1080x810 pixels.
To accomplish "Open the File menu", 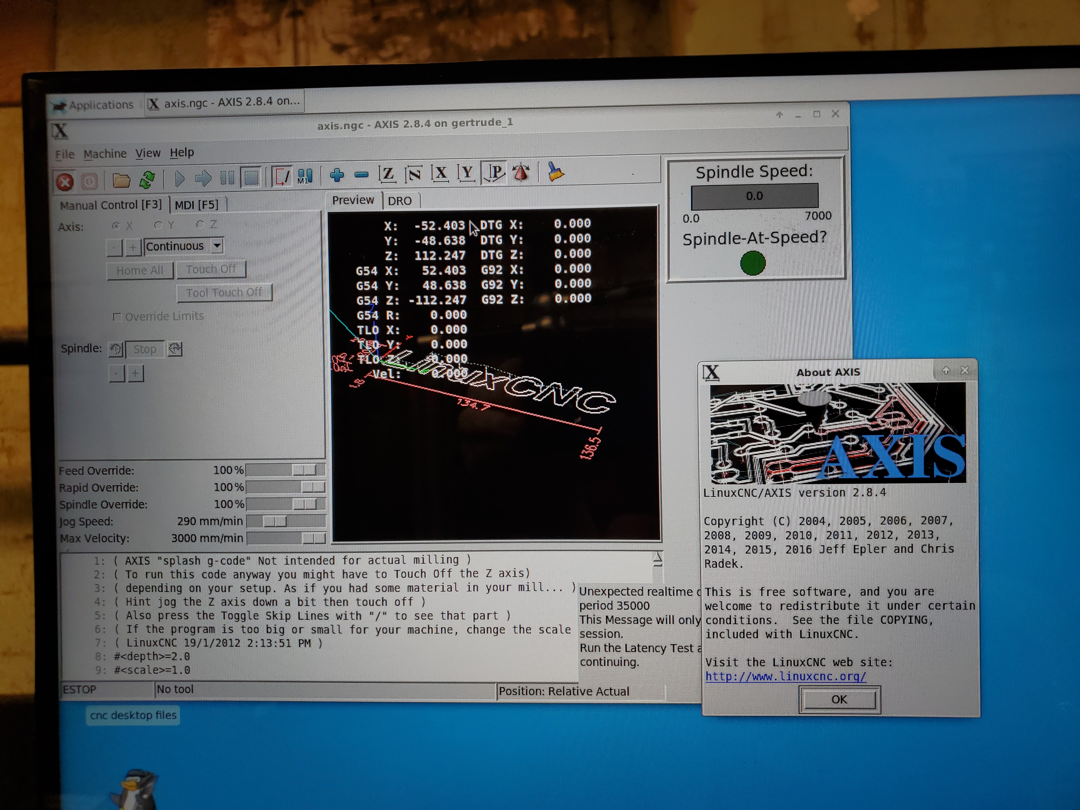I will tap(65, 155).
